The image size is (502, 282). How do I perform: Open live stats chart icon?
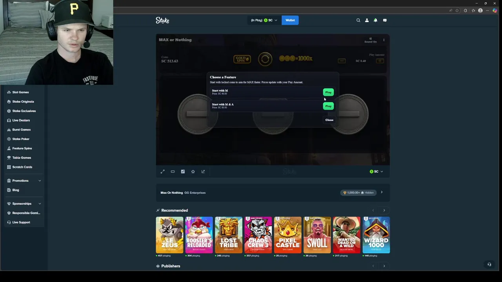(183, 172)
